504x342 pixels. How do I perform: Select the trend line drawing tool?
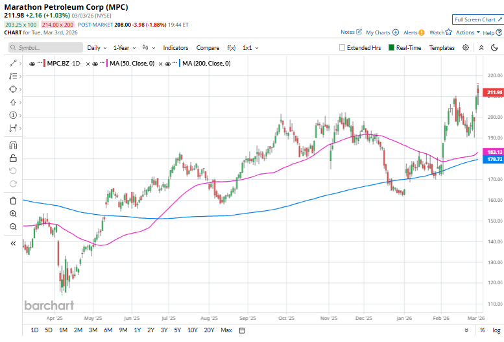(13, 64)
